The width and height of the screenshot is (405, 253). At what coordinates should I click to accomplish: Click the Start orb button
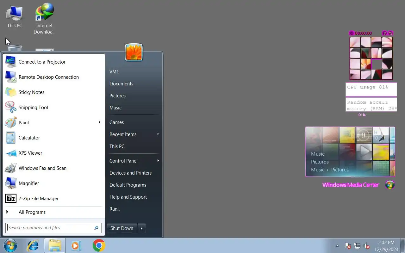[10, 245]
